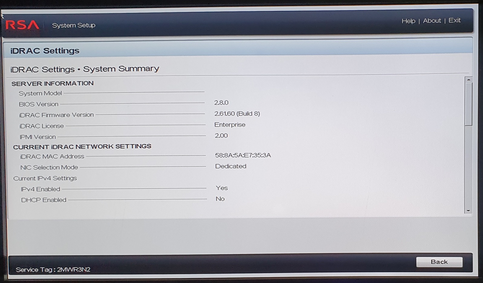Select the iDRAC License label
483x283 pixels.
(x=41, y=126)
